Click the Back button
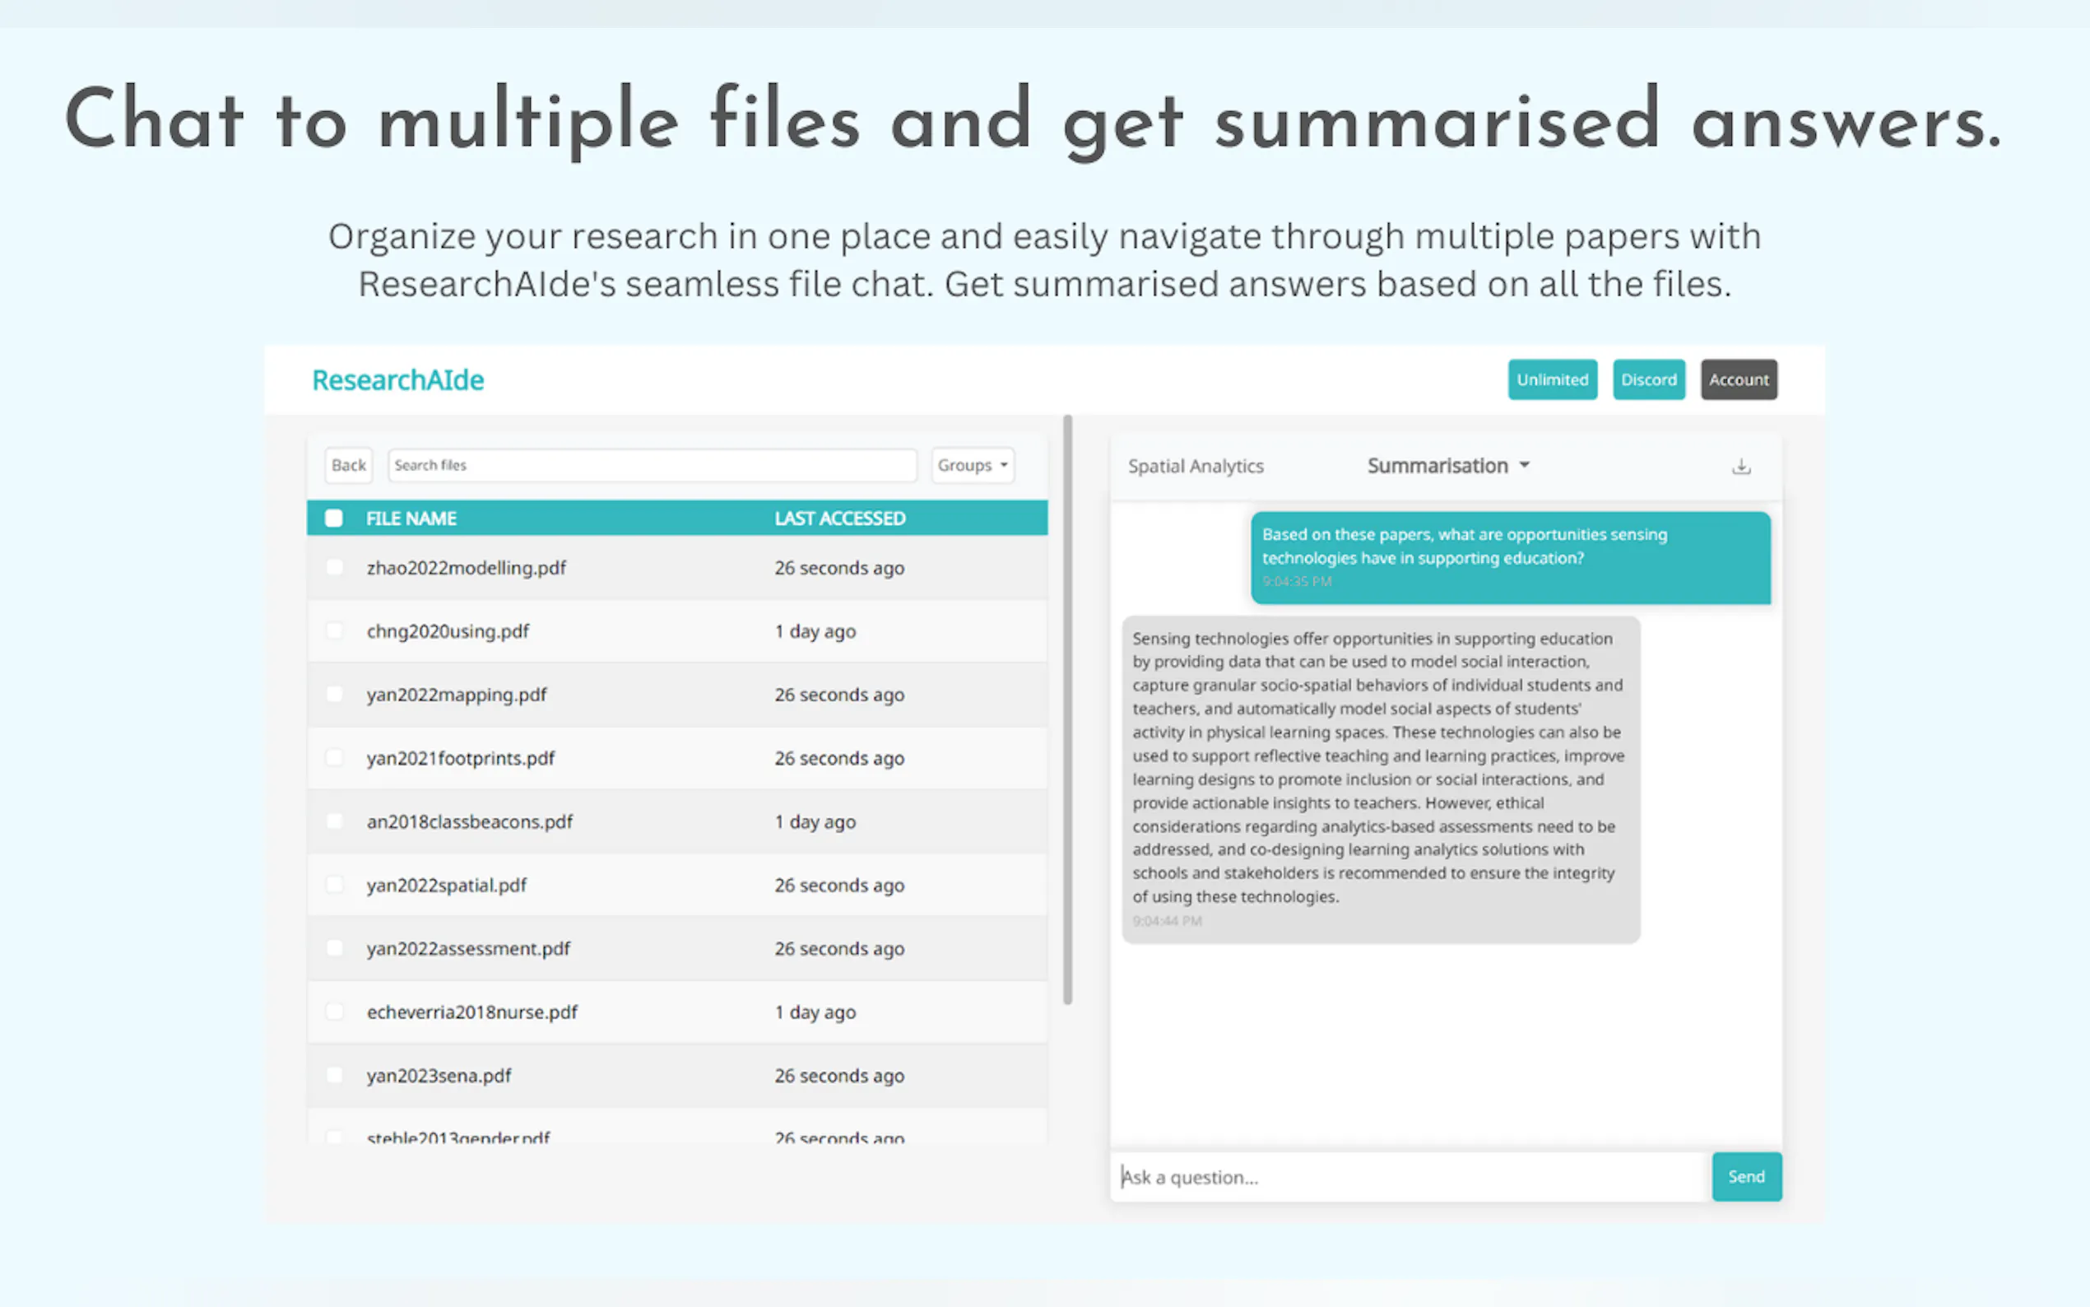This screenshot has height=1307, width=2090. (x=347, y=465)
